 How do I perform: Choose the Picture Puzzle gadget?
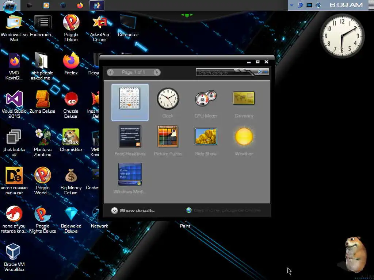click(168, 136)
